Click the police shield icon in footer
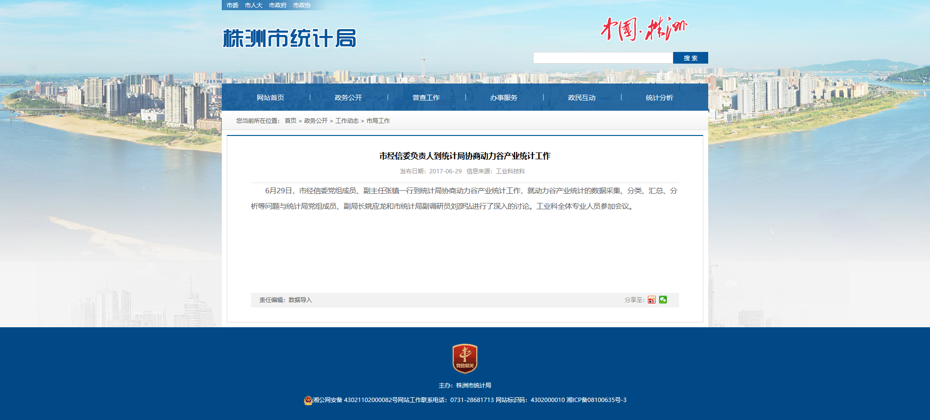Image resolution: width=930 pixels, height=420 pixels. (x=308, y=400)
